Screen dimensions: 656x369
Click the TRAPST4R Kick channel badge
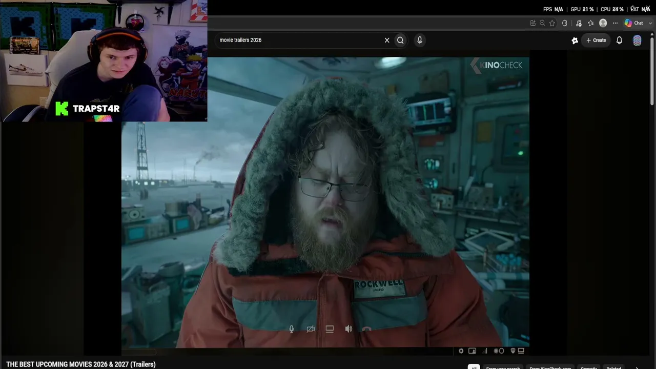88,109
